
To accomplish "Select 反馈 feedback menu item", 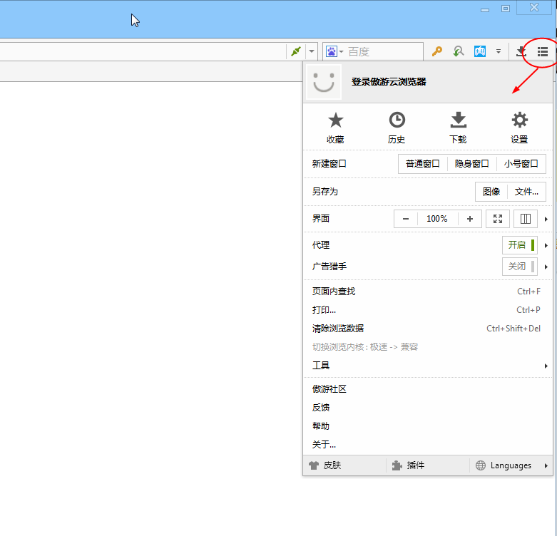I will (428, 408).
